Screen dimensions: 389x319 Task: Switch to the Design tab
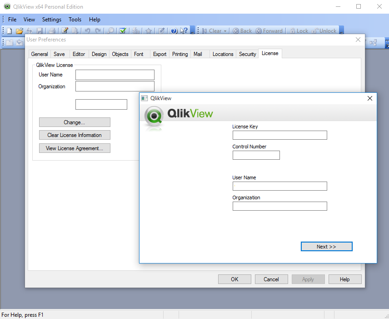pyautogui.click(x=99, y=54)
